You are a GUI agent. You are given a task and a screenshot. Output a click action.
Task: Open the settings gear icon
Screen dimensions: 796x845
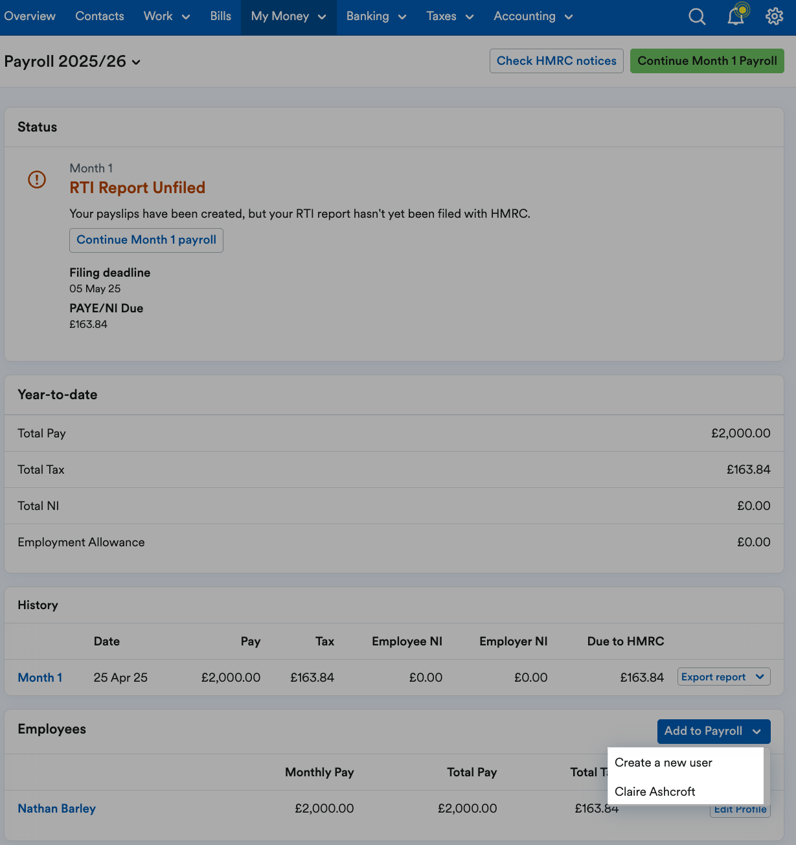point(775,16)
